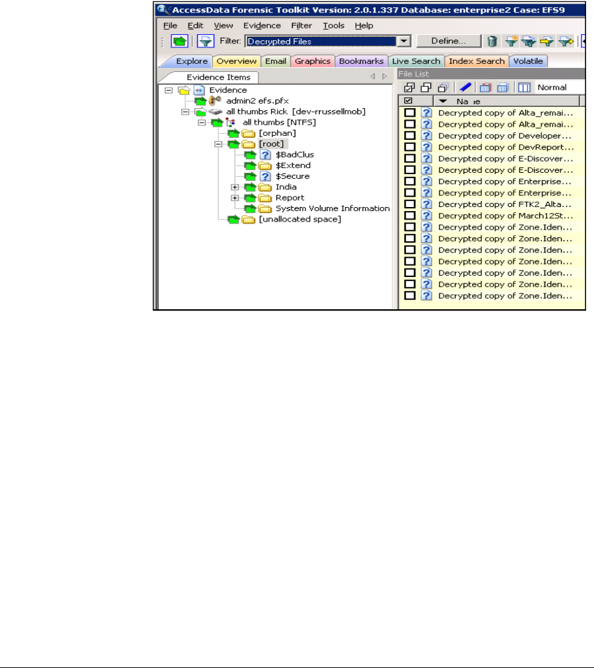Viewport: 594px width, 668px height.
Task: Click the drive icon of all thumbs Rick
Action: [x=216, y=111]
